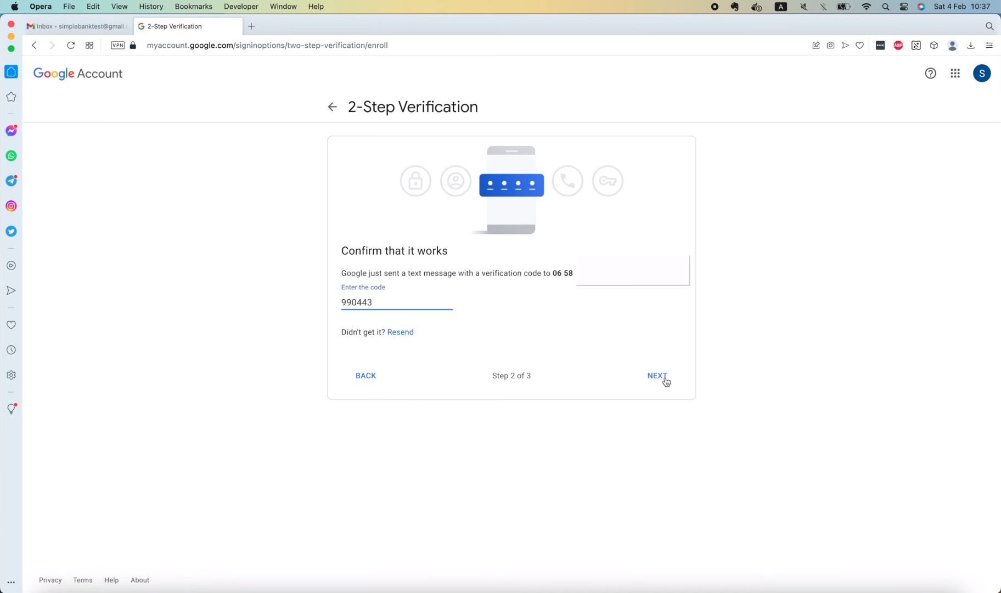Click the Resend link
The height and width of the screenshot is (593, 1001).
click(401, 332)
